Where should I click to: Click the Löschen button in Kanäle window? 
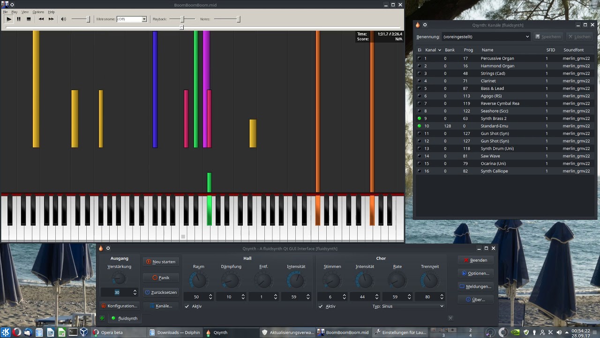click(x=579, y=37)
